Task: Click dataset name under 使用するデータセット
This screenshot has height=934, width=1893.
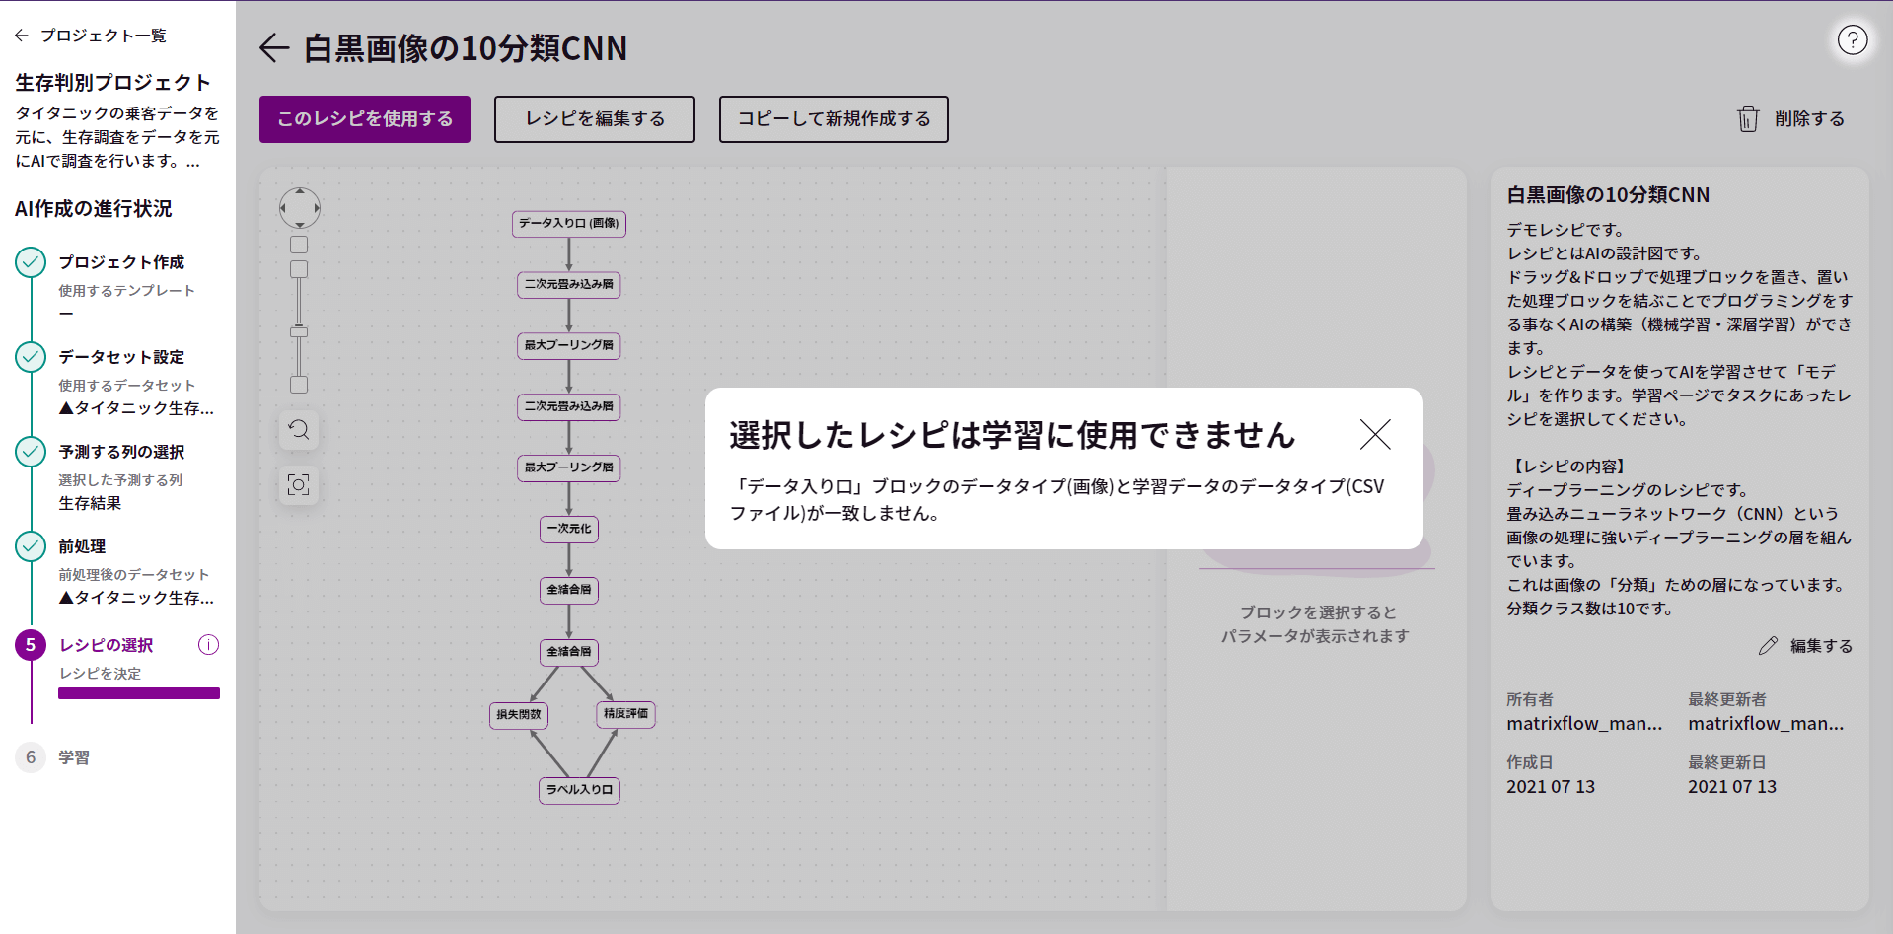Action: coord(136,408)
